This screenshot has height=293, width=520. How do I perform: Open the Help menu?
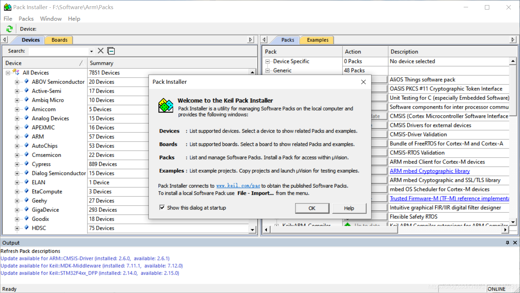pos(74,19)
